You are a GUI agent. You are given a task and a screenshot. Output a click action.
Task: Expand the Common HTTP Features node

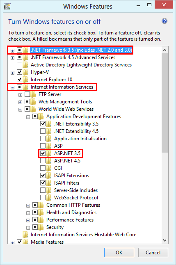pyautogui.click(x=28, y=206)
